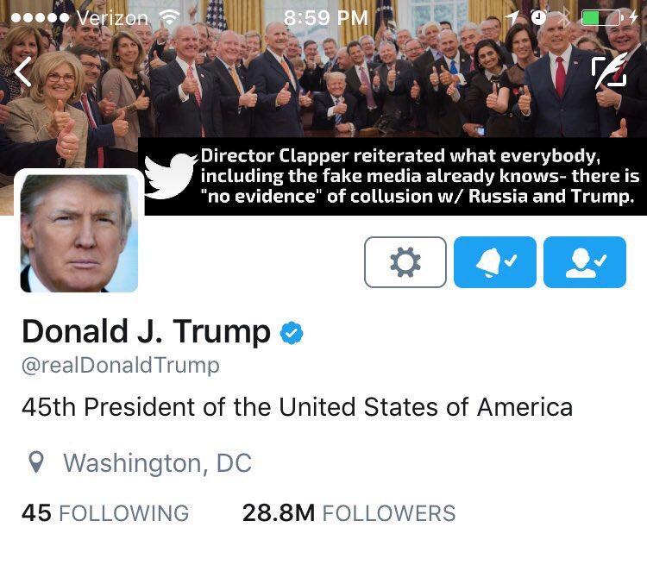Tap the 8:59 PM clock
This screenshot has height=565, width=647.
[x=325, y=18]
